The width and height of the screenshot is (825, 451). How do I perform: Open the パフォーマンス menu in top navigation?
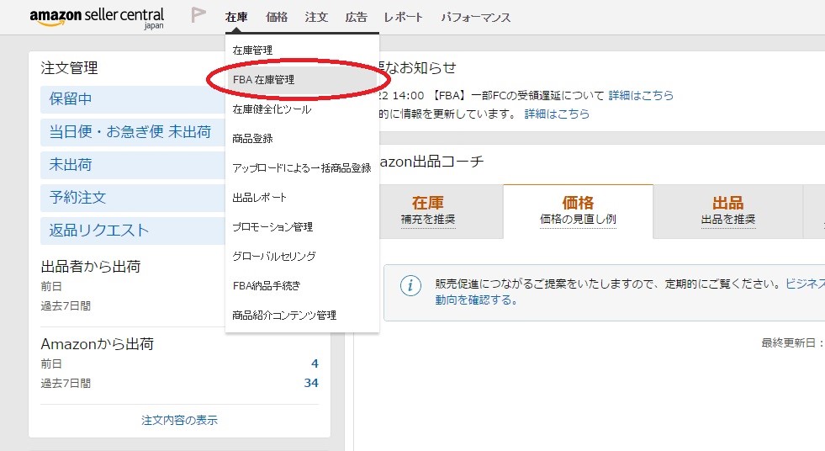(476, 18)
